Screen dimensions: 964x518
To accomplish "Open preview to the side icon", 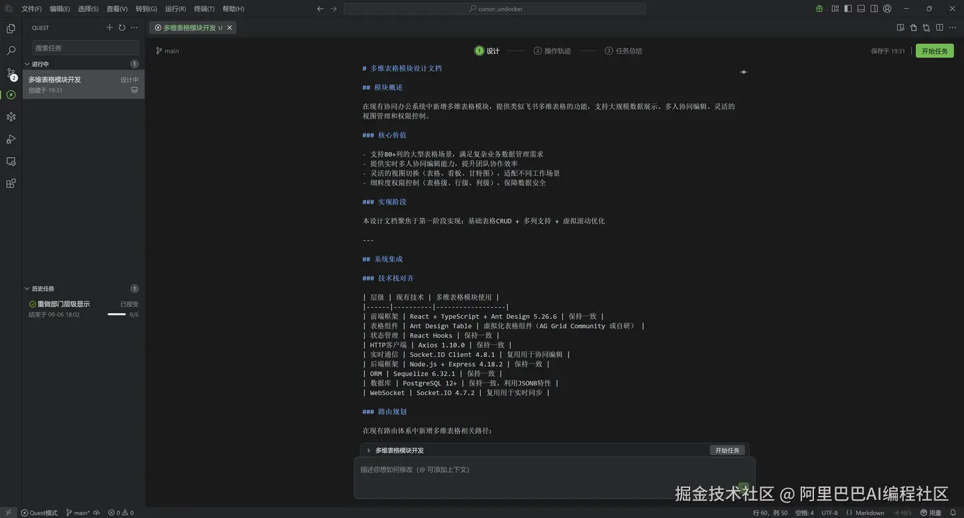I will pos(900,27).
